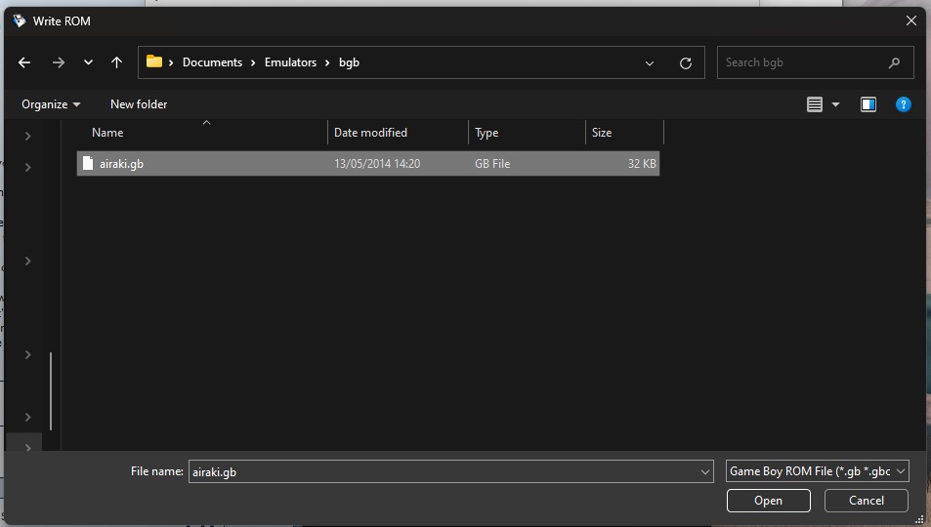
Task: Open the address bar history dropdown
Action: pos(650,62)
